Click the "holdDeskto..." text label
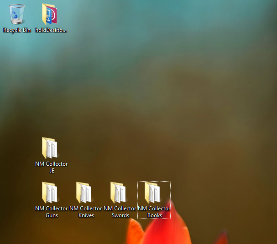Screen dimensions: 277x244 point(51,30)
